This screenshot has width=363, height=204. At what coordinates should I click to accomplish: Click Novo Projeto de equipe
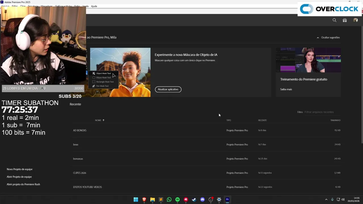pos(20,169)
